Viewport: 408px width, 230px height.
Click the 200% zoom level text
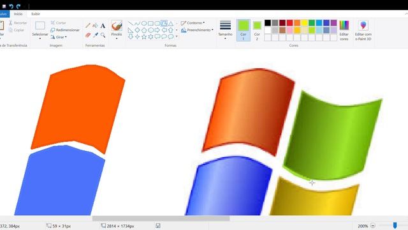pos(363,226)
